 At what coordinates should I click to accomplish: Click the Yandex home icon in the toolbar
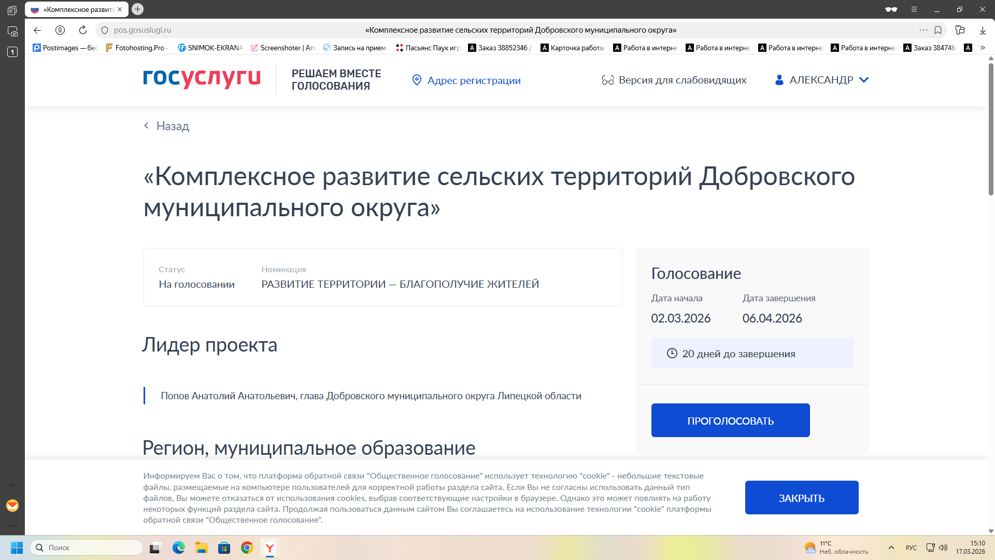point(60,30)
